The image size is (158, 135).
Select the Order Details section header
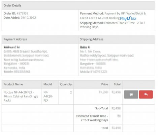pos(78,5)
